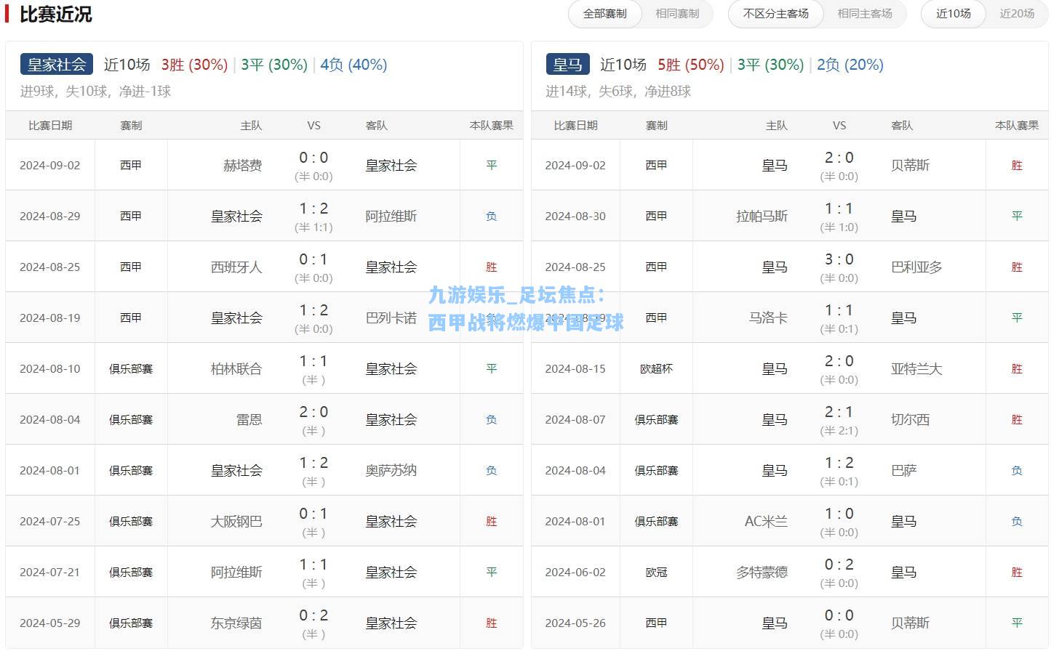Screen dimensions: 1051x651
Task: Click 本队赛果 header in 皇马 table
Action: pos(1017,126)
